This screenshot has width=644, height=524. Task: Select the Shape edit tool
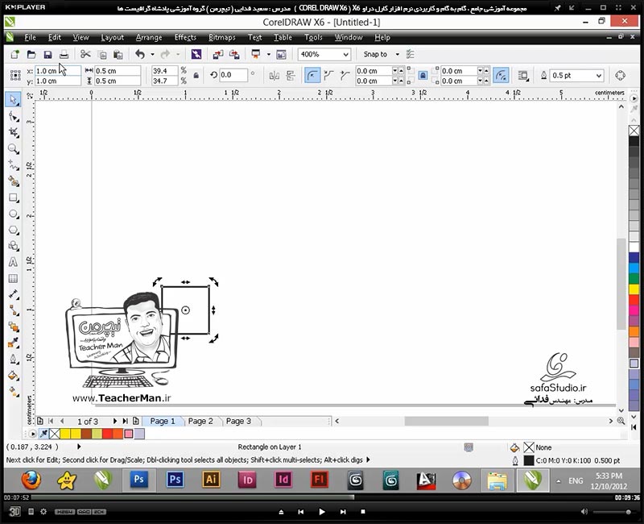coord(13,116)
